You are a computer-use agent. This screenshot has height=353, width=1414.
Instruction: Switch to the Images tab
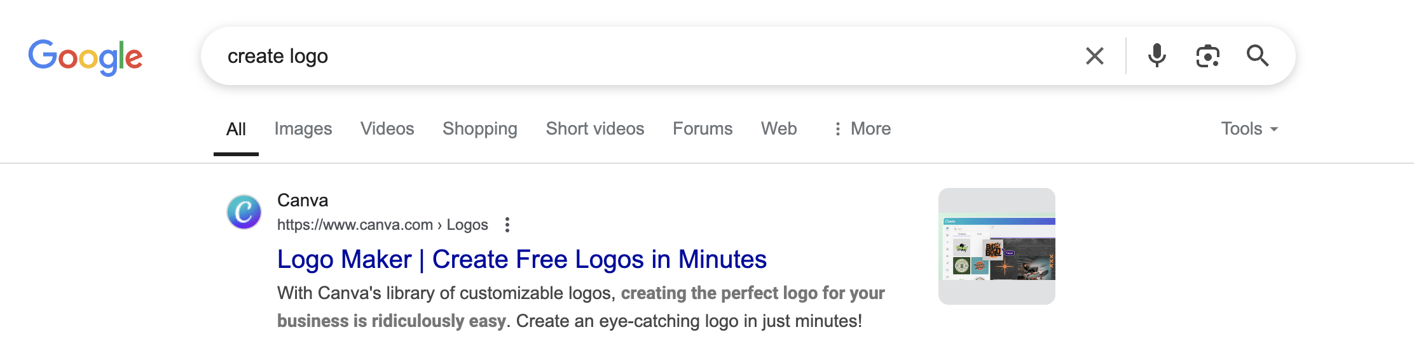[303, 129]
